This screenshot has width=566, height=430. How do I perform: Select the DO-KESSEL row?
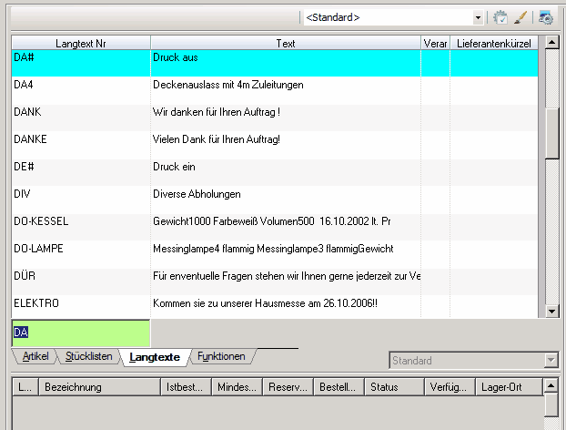point(42,221)
